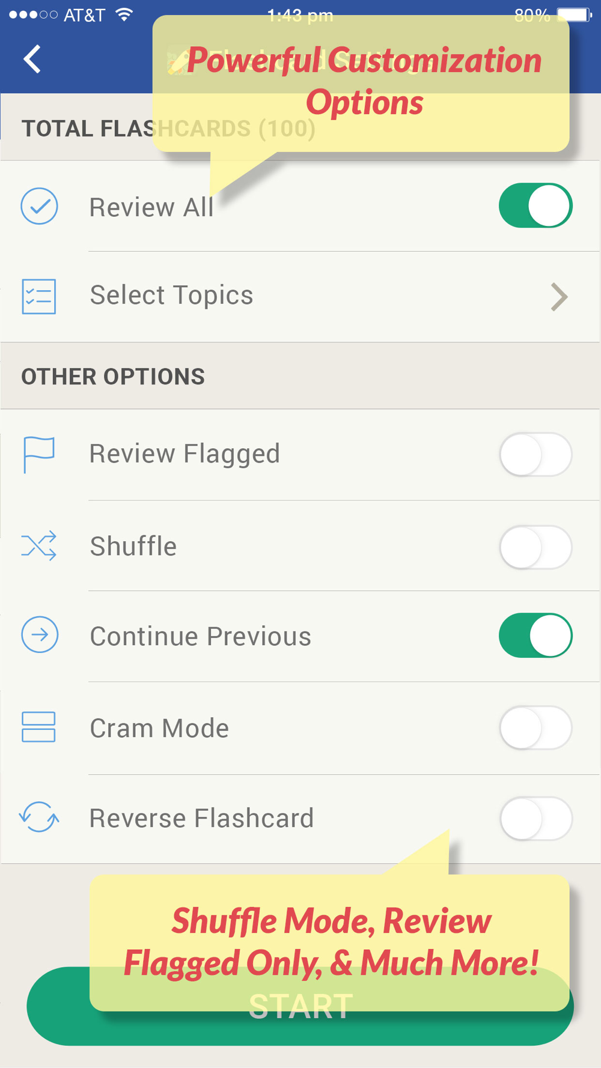The image size is (601, 1068).
Task: Turn on the Reverse Flashcard toggle
Action: [x=535, y=818]
